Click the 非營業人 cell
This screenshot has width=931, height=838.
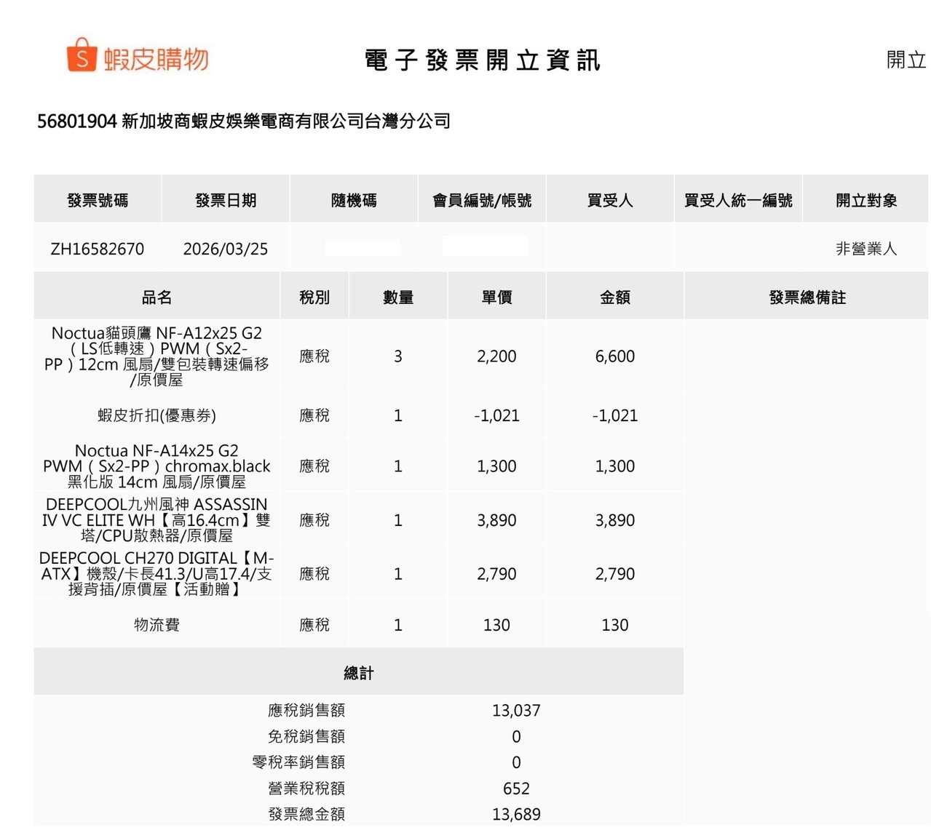866,249
